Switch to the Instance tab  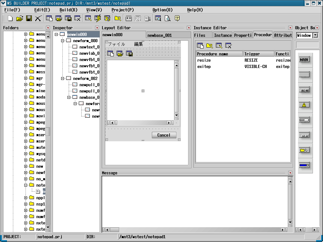223,35
